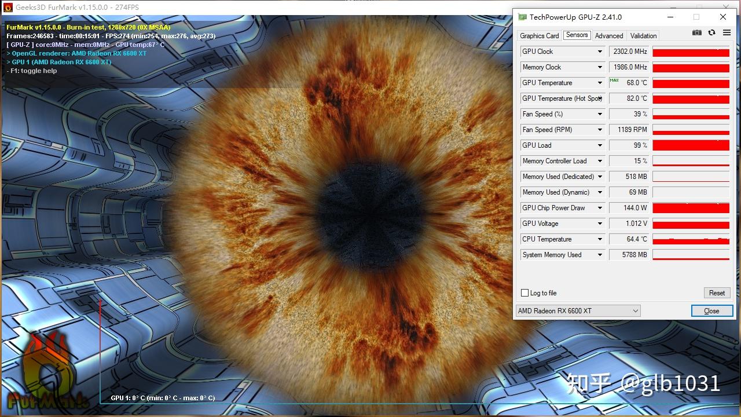Click the fan speed value 1189 RPM
Screen dimensions: 741x417
click(x=629, y=130)
